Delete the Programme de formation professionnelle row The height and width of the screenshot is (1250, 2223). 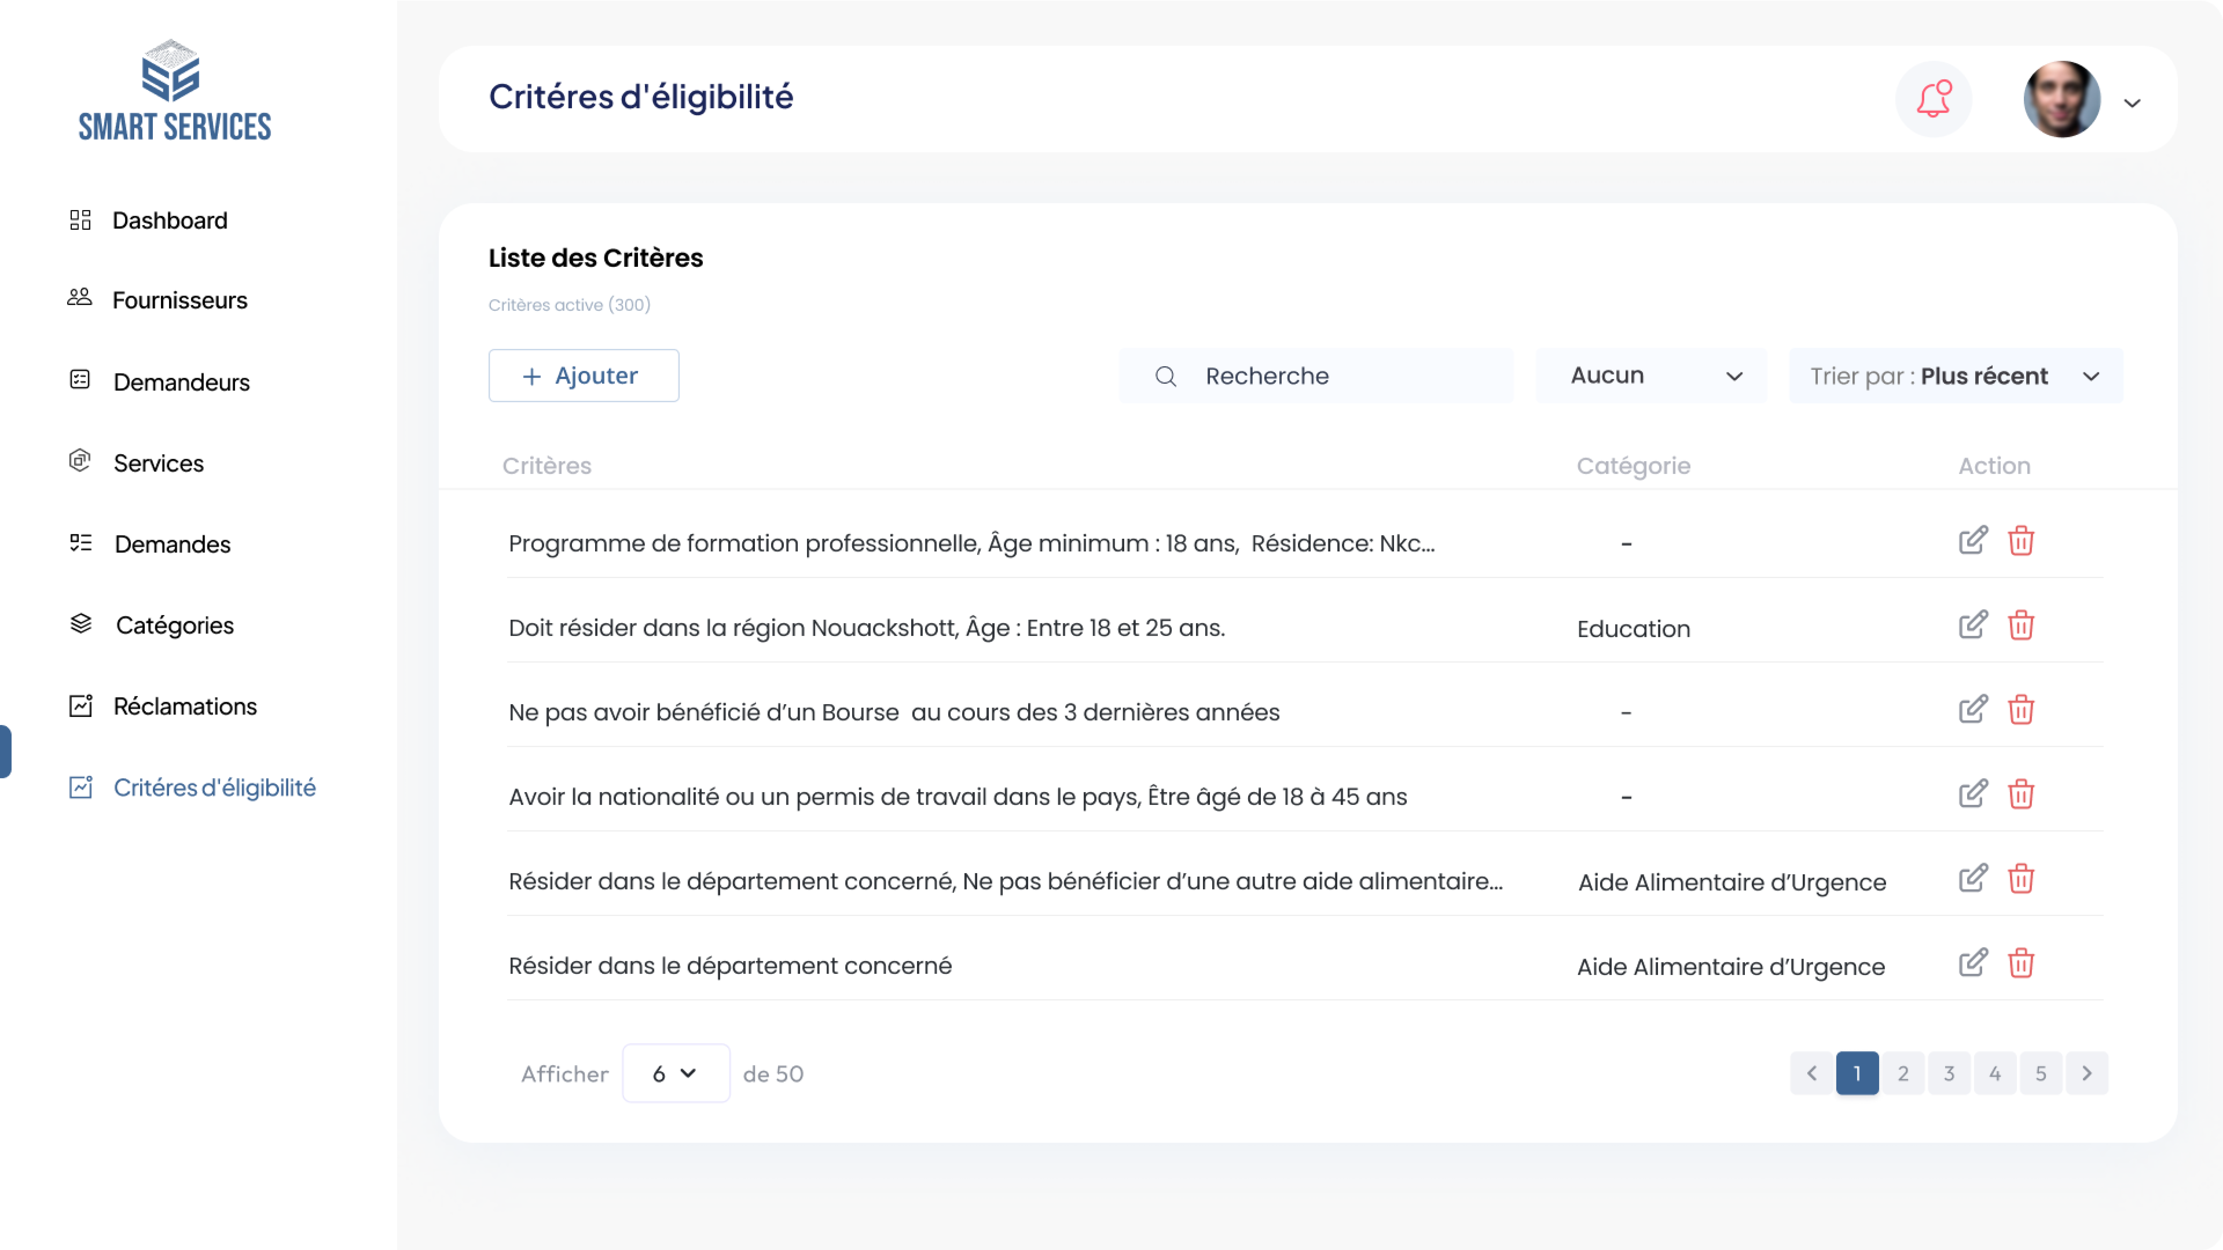[2021, 541]
